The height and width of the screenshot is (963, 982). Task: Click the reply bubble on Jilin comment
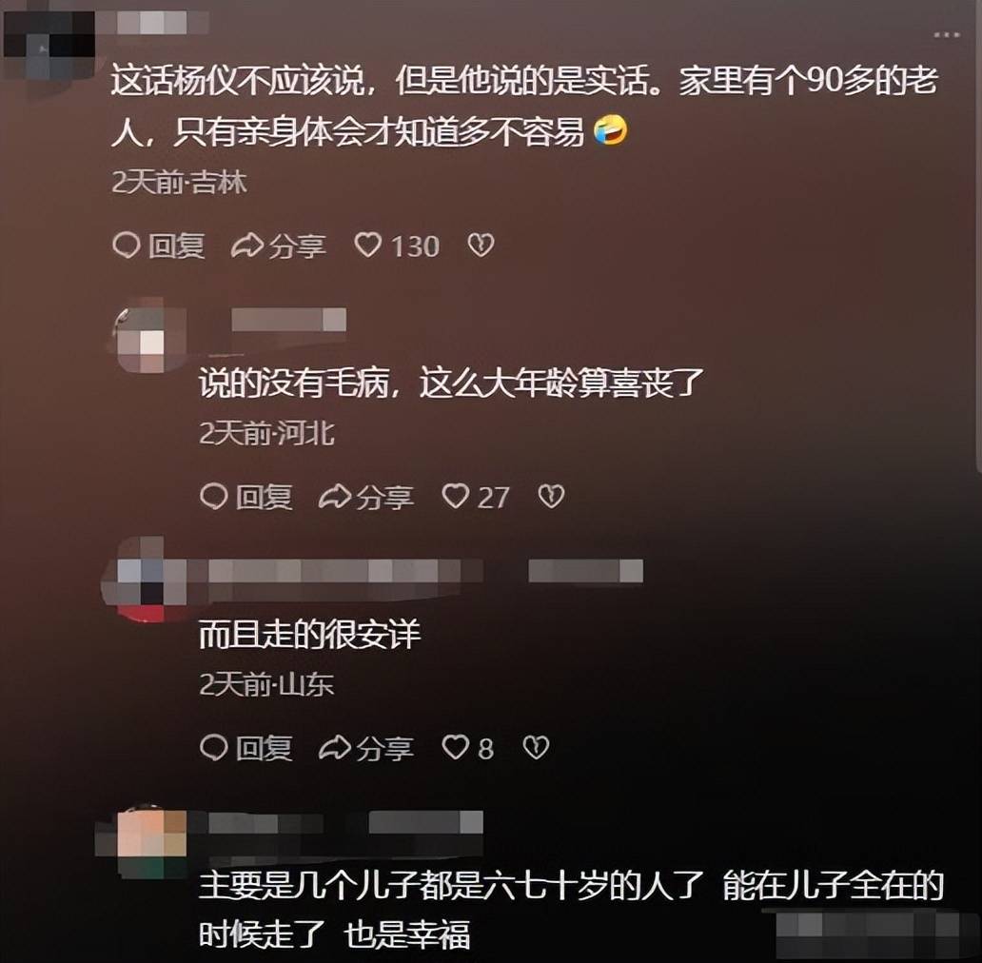point(126,246)
